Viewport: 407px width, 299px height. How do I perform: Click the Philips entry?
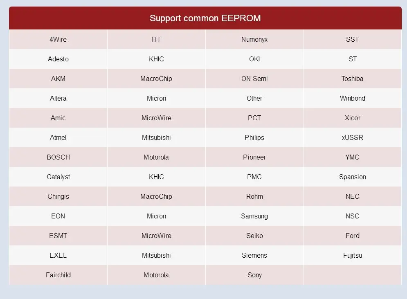(254, 137)
